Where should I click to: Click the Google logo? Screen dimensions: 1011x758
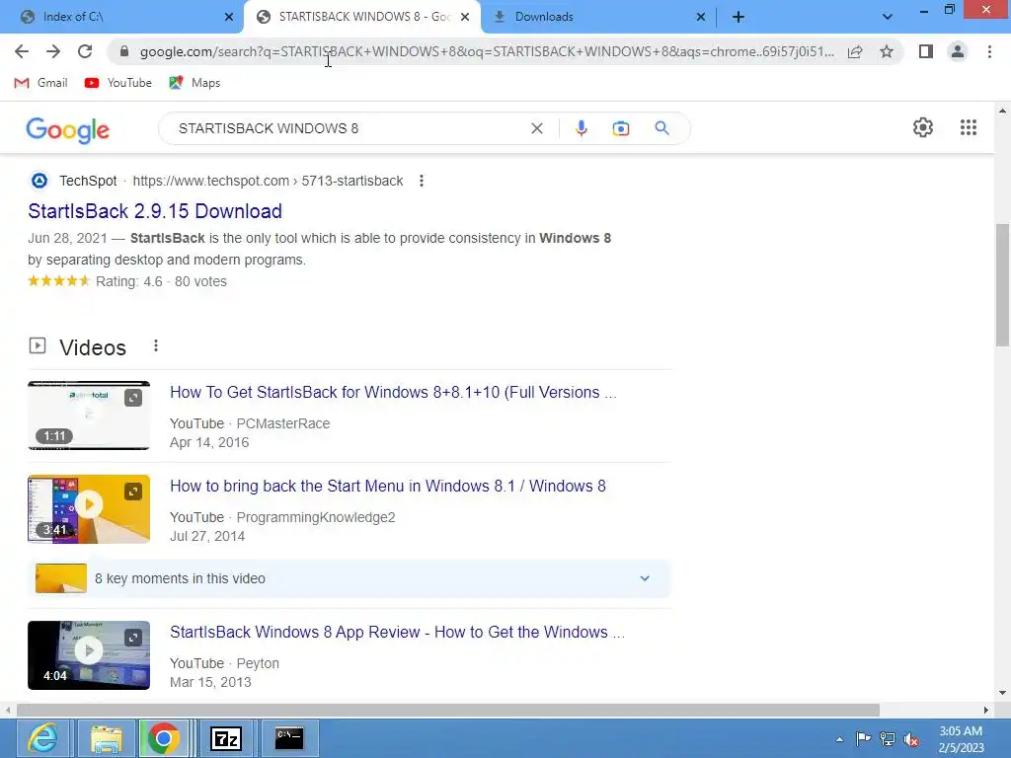click(68, 130)
